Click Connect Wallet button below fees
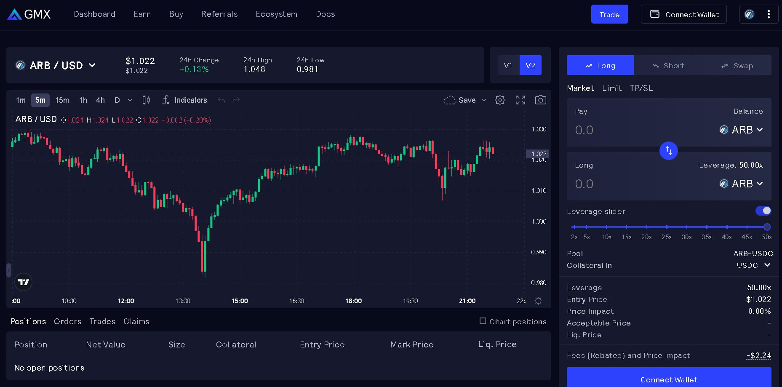 669,377
